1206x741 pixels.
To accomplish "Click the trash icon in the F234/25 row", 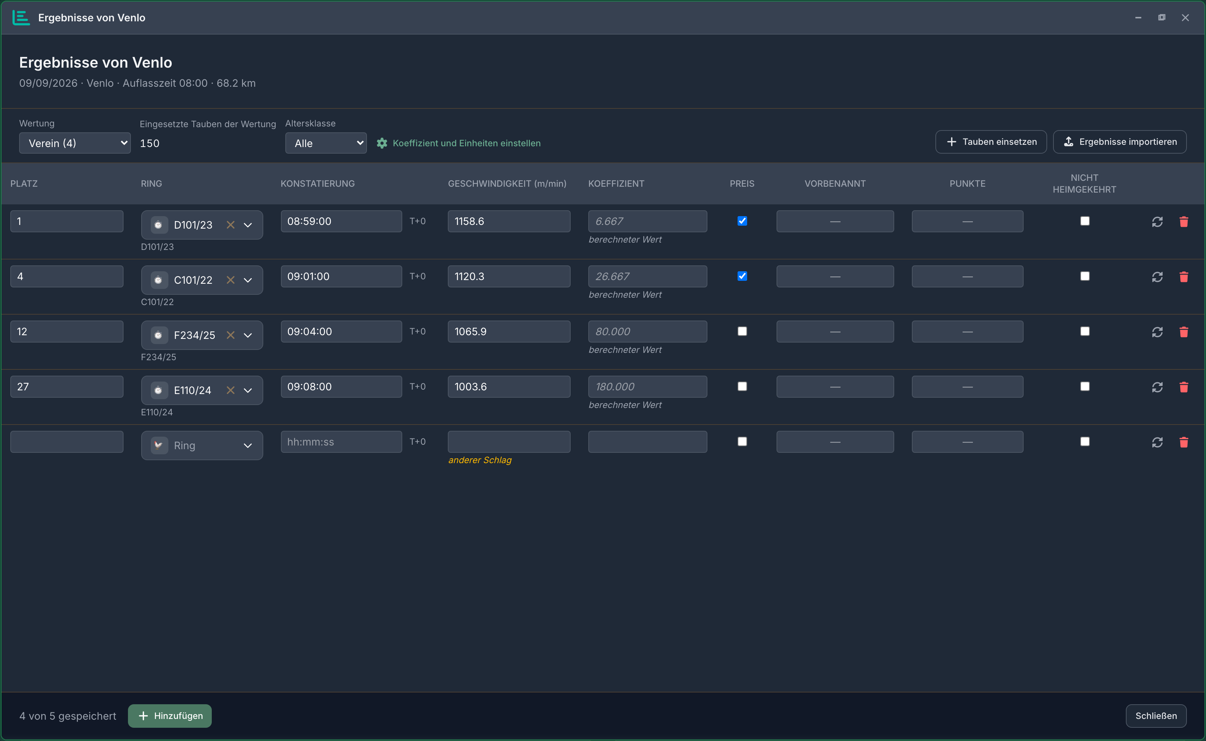I will tap(1184, 332).
